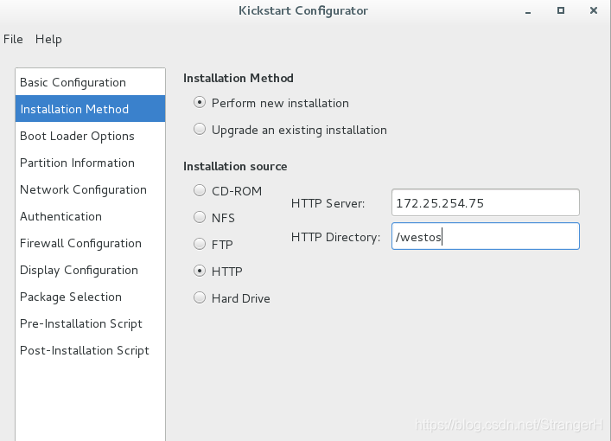Screen dimensions: 611x441
Task: Show Display Configuration section
Action: click(91, 270)
